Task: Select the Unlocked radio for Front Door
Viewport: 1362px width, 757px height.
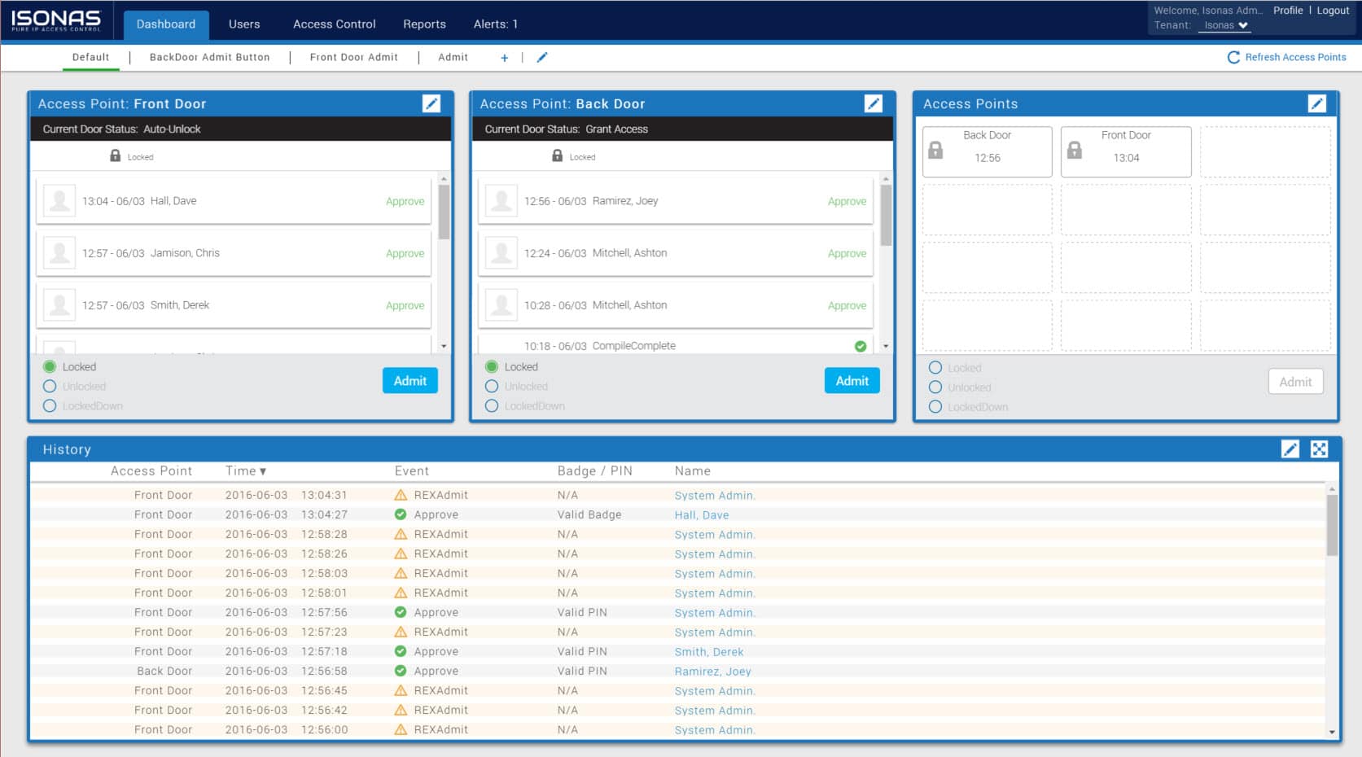Action: 50,386
